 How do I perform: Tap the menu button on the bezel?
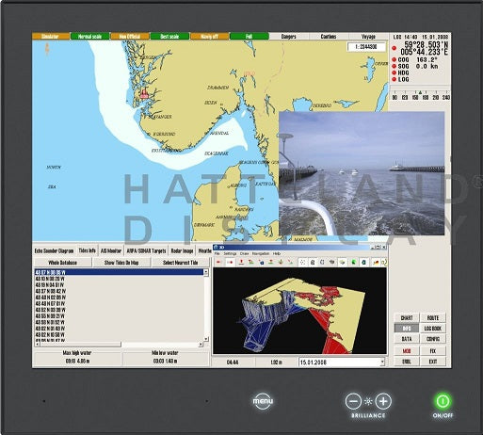tap(263, 401)
